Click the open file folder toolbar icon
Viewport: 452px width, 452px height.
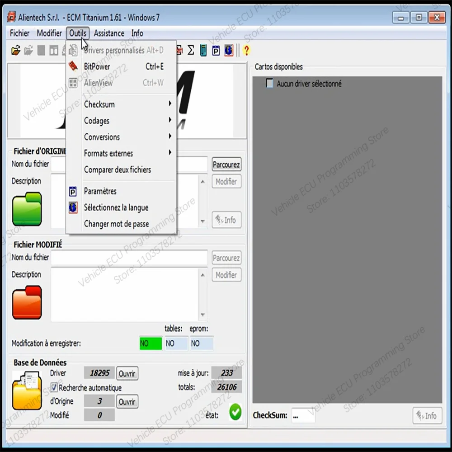(16, 51)
